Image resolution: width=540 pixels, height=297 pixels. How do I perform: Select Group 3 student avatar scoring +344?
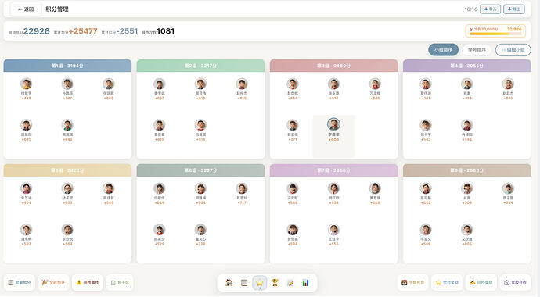[293, 84]
